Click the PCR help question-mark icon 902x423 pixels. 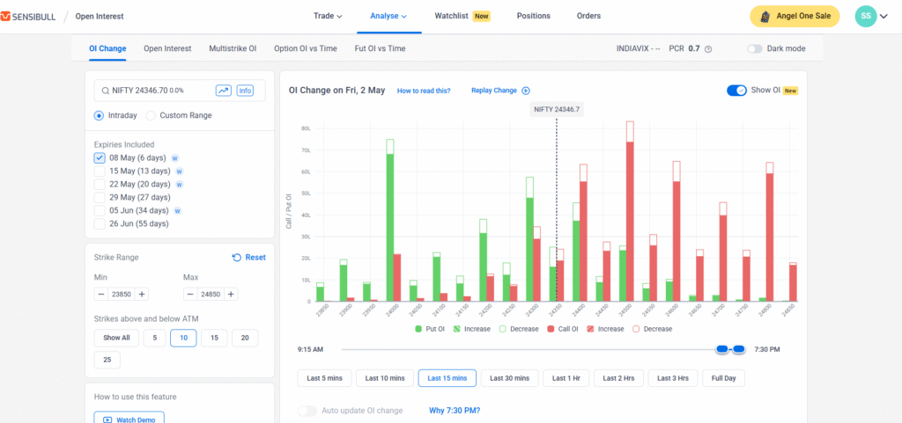coord(708,49)
